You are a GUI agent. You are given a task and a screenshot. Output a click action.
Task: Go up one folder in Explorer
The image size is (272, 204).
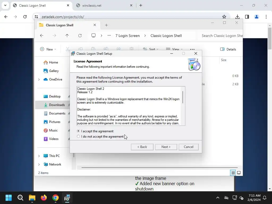[67, 36]
